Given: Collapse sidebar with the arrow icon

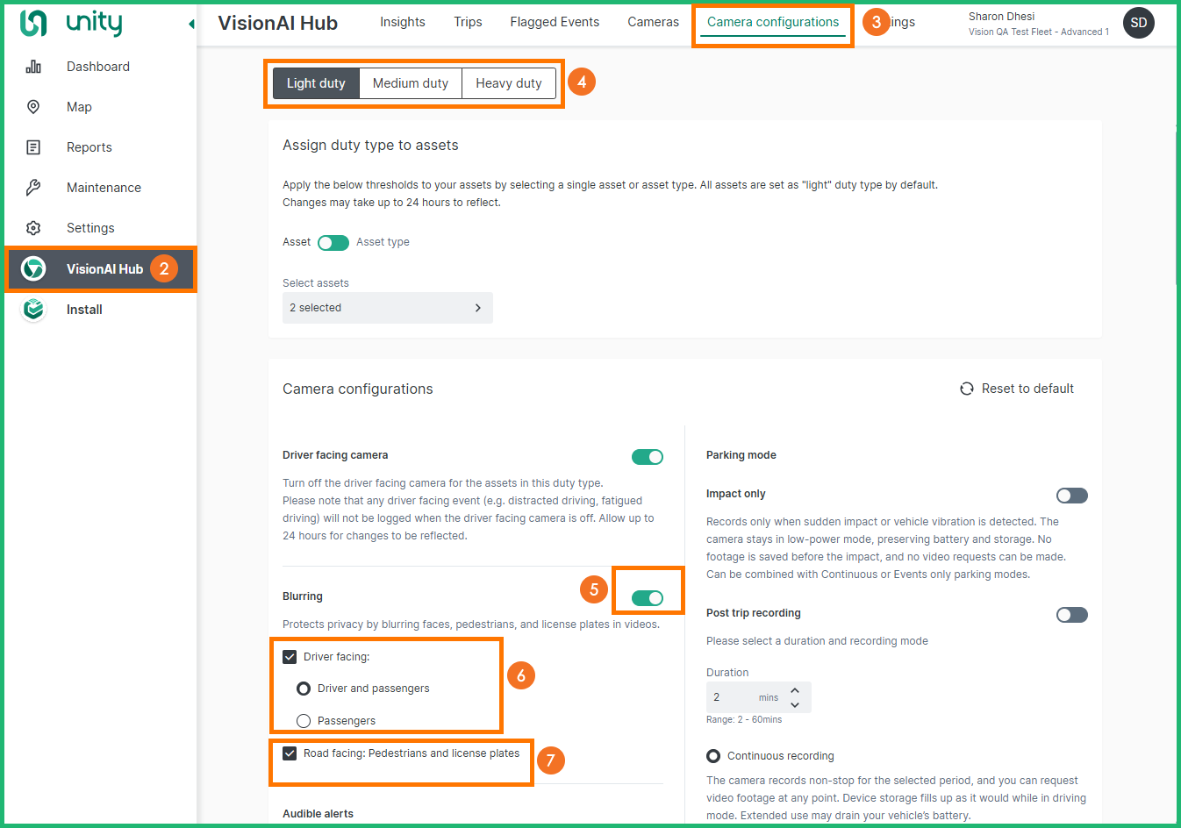Looking at the screenshot, I should point(191,25).
